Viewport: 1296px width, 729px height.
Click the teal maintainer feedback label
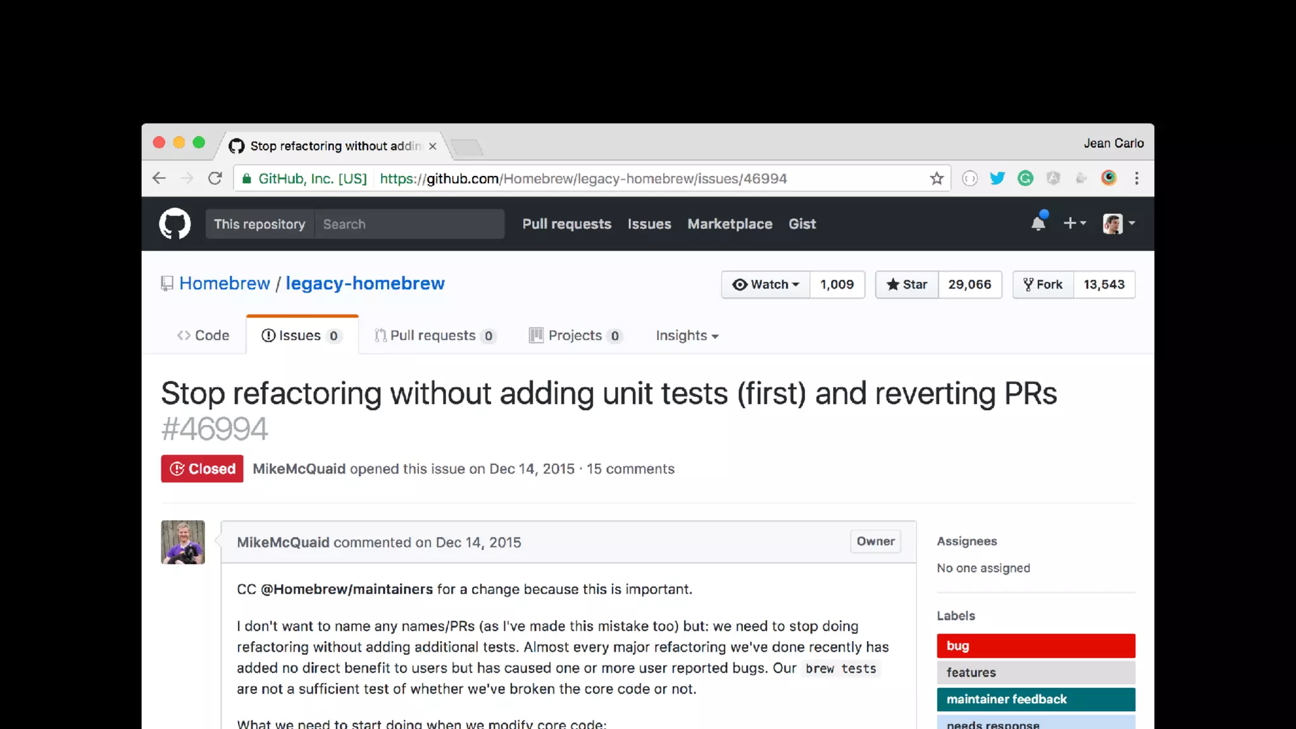pos(1036,699)
